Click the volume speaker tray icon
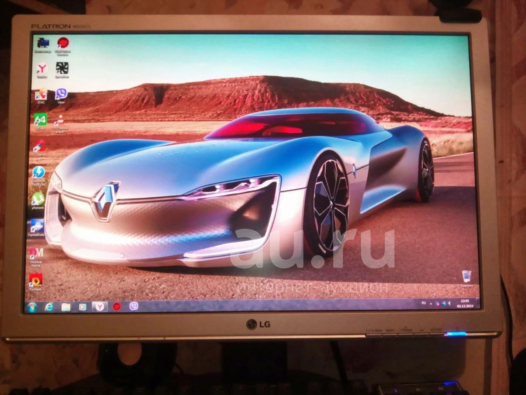This screenshot has height=395, width=526. [449, 304]
